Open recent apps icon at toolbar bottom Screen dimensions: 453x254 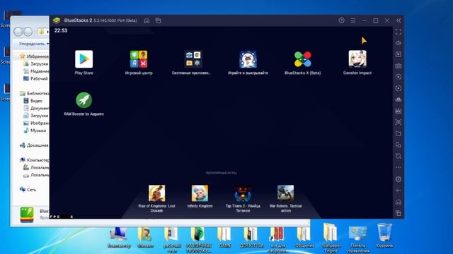coord(398,213)
